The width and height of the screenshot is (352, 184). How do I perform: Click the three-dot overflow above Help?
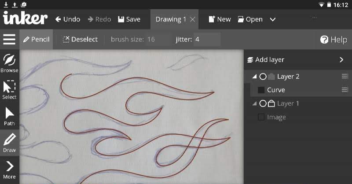[315, 17]
